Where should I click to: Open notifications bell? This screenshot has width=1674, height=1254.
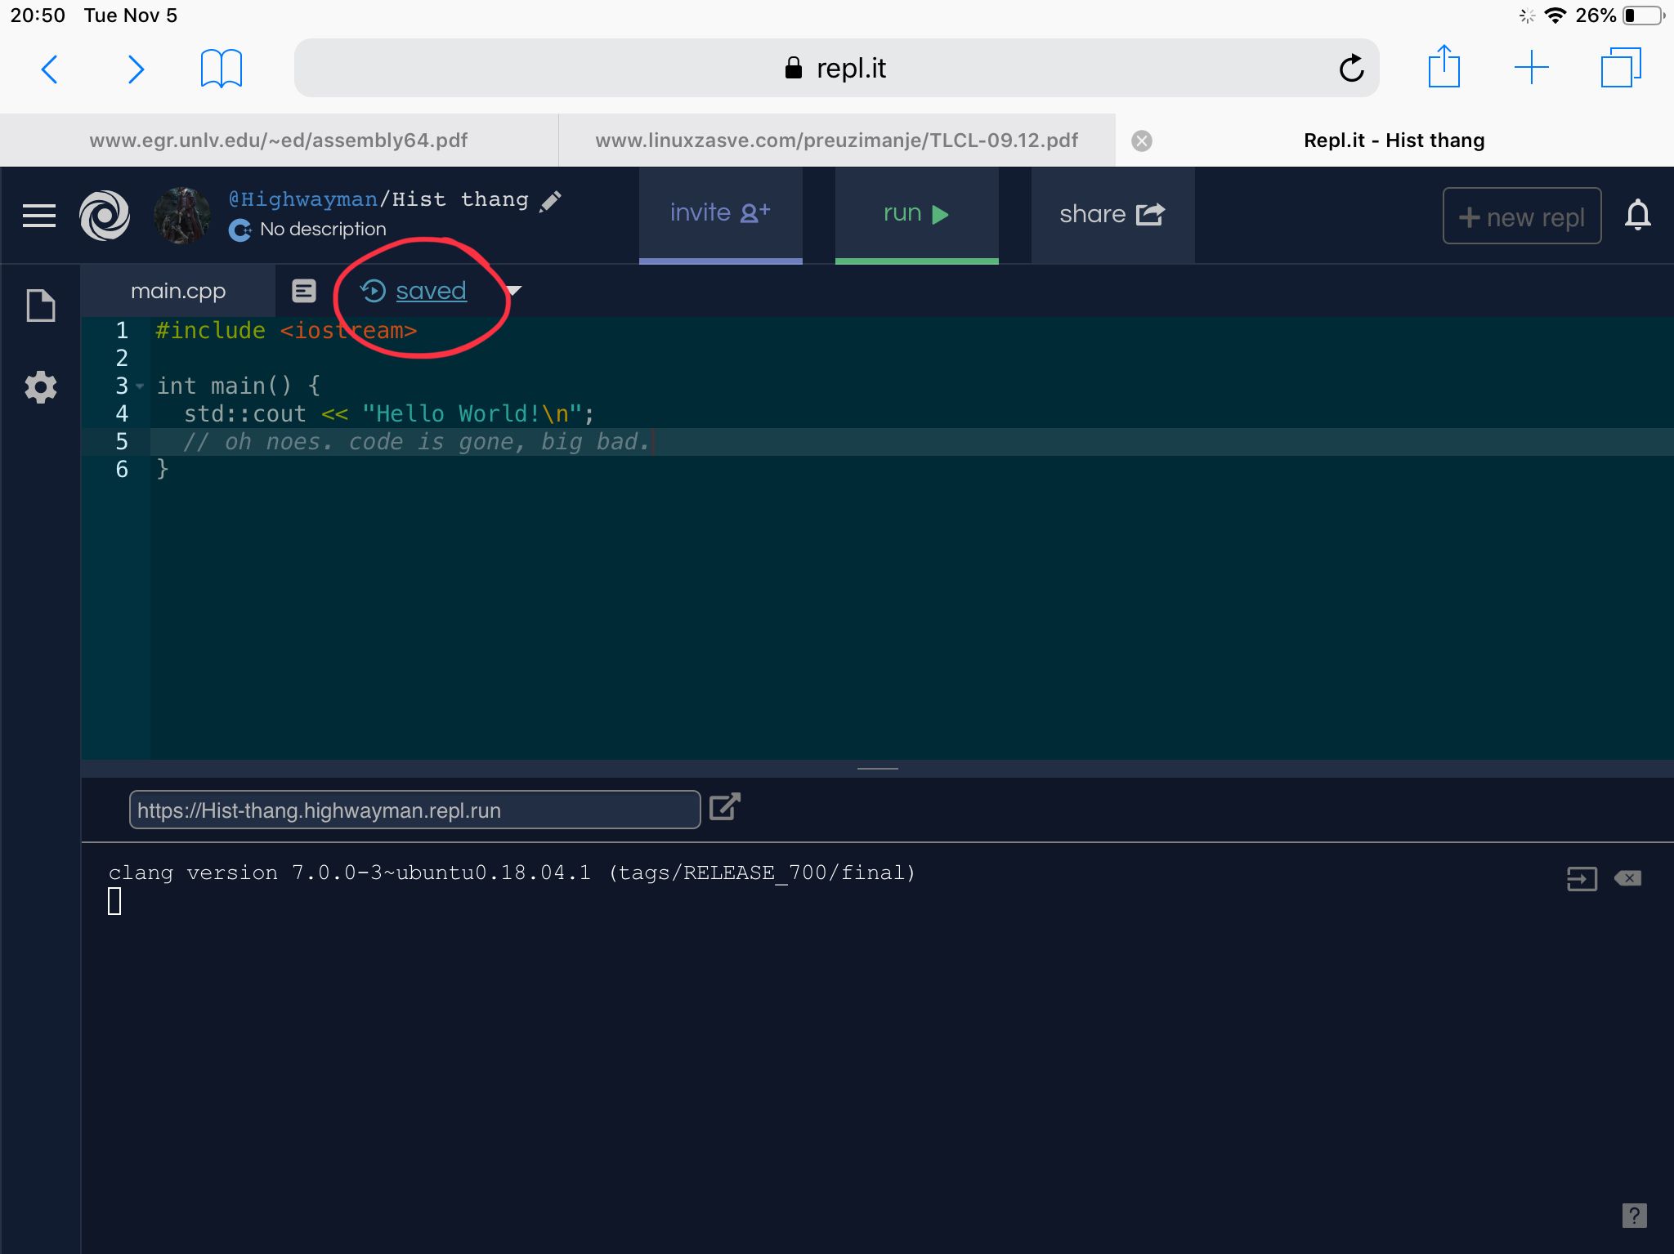1637,216
